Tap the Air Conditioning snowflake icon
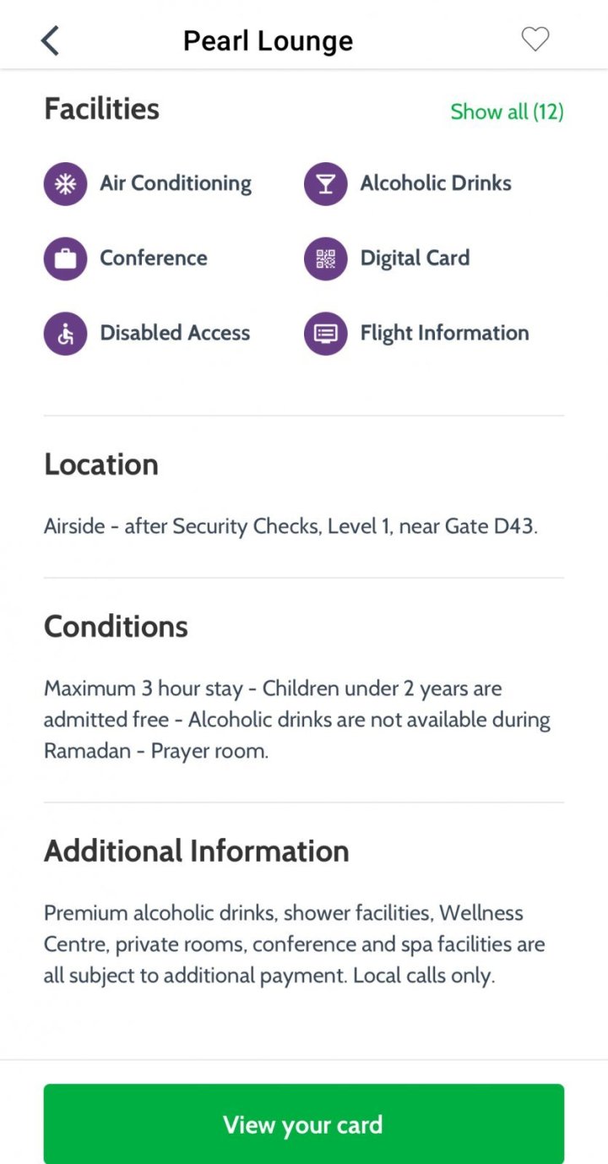The width and height of the screenshot is (608, 1164). [65, 184]
